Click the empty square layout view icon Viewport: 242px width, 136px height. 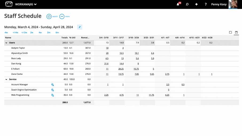pyautogui.click(x=231, y=32)
